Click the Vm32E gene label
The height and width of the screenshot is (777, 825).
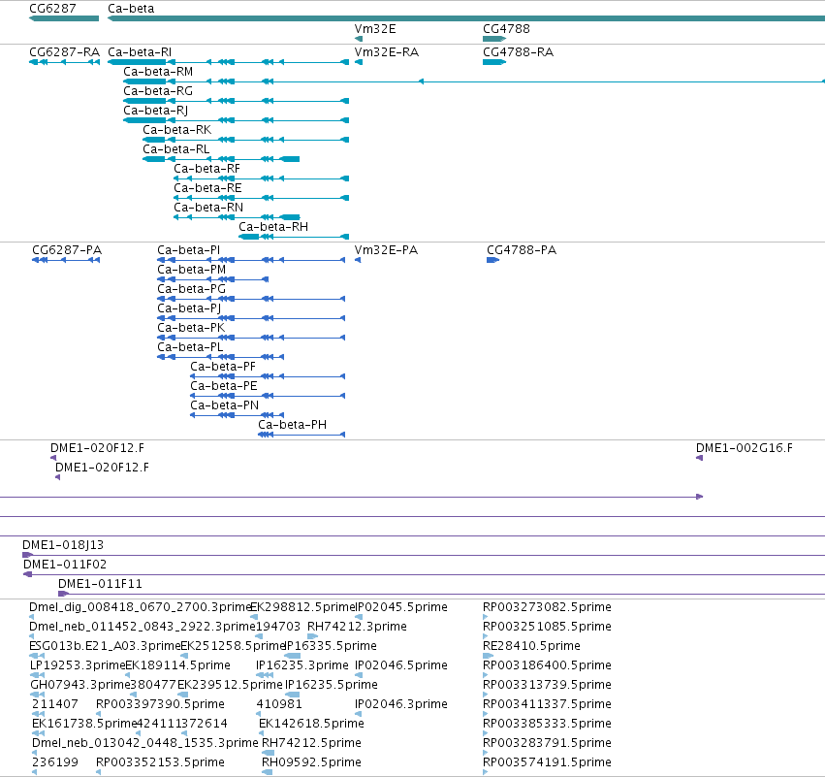375,28
